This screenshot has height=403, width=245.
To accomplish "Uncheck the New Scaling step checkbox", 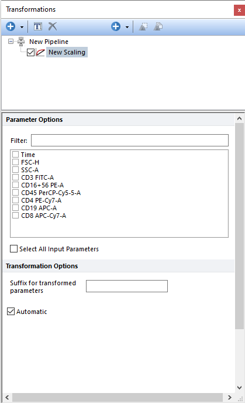I will click(30, 53).
